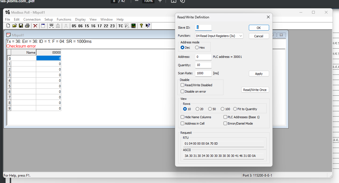
Task: Open the Function dropdown list
Action: 219,36
